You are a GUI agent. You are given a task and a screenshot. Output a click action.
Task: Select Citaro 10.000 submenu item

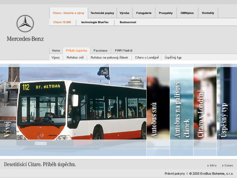pyautogui.click(x=62, y=22)
